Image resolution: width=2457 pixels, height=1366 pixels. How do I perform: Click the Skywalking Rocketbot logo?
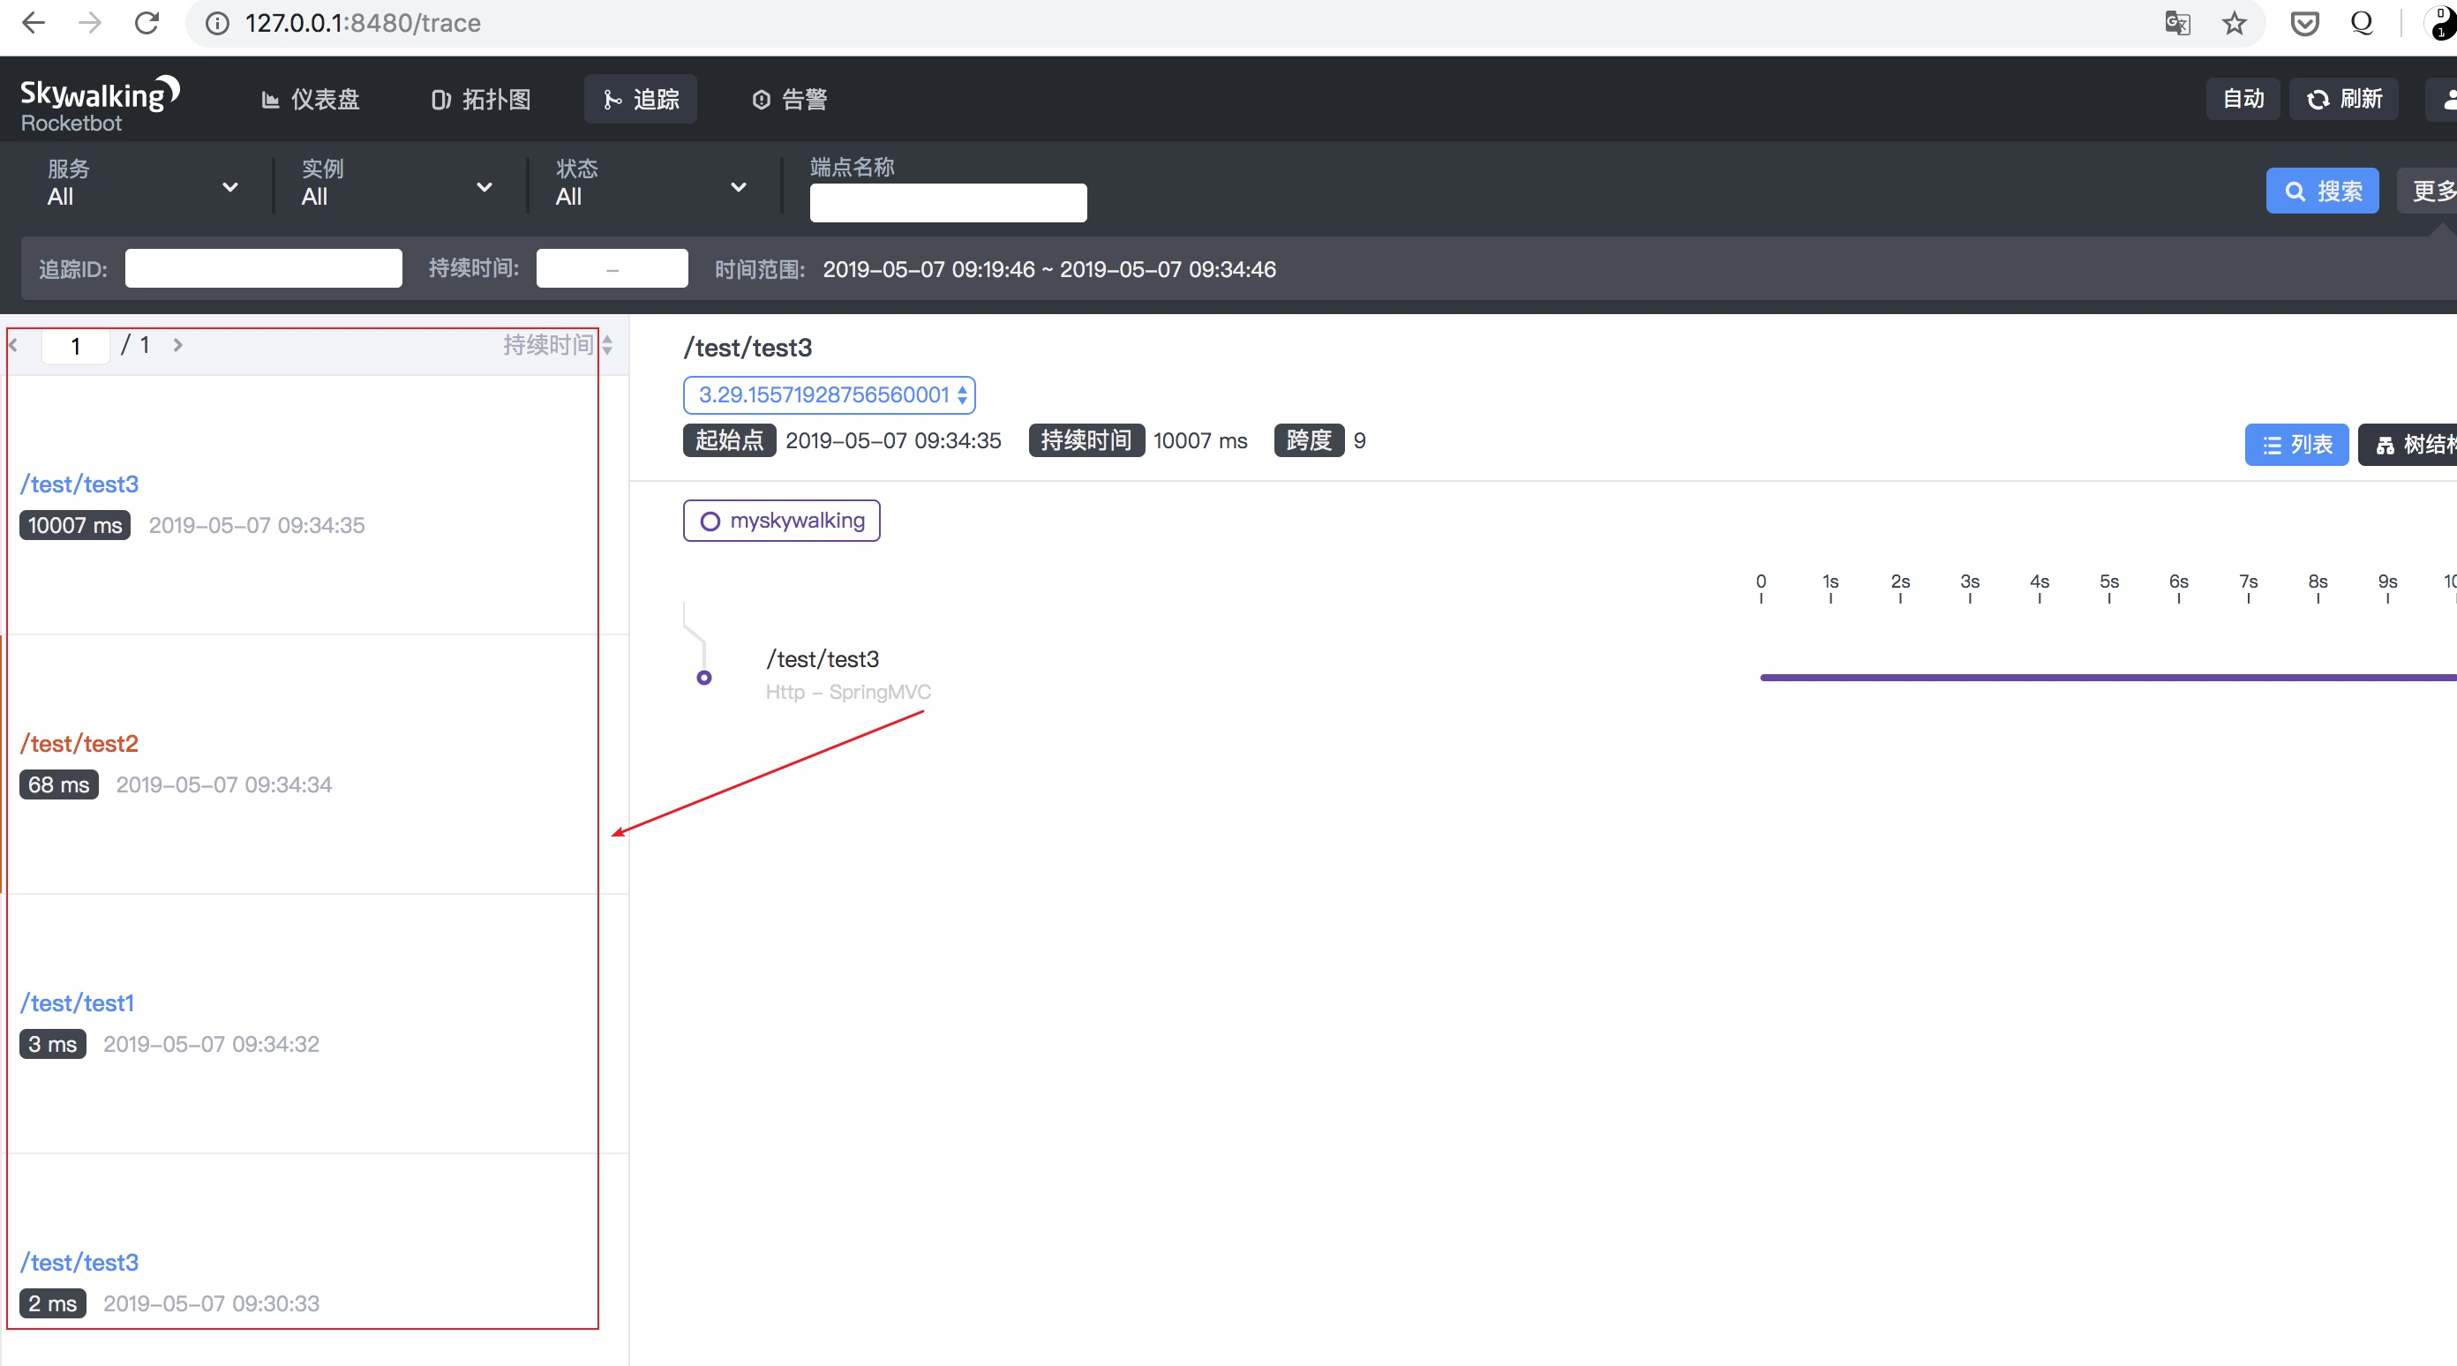pyautogui.click(x=99, y=103)
